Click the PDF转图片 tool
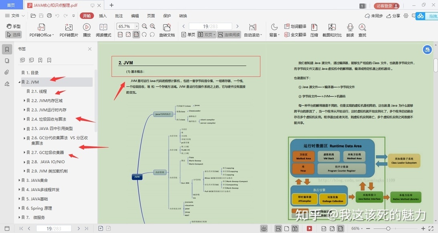438x233 pixels. pyautogui.click(x=69, y=30)
